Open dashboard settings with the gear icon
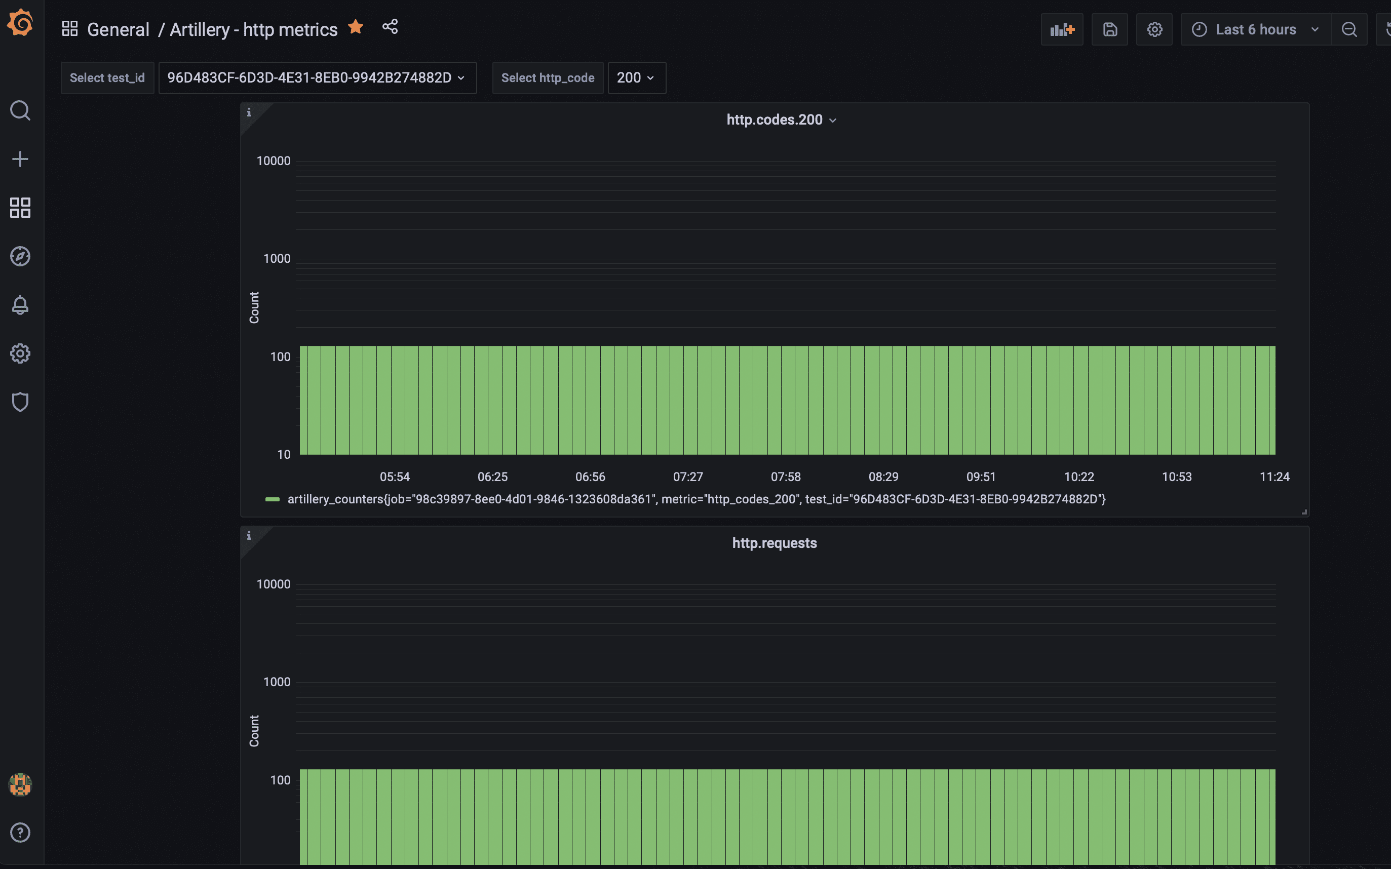 pyautogui.click(x=1154, y=29)
